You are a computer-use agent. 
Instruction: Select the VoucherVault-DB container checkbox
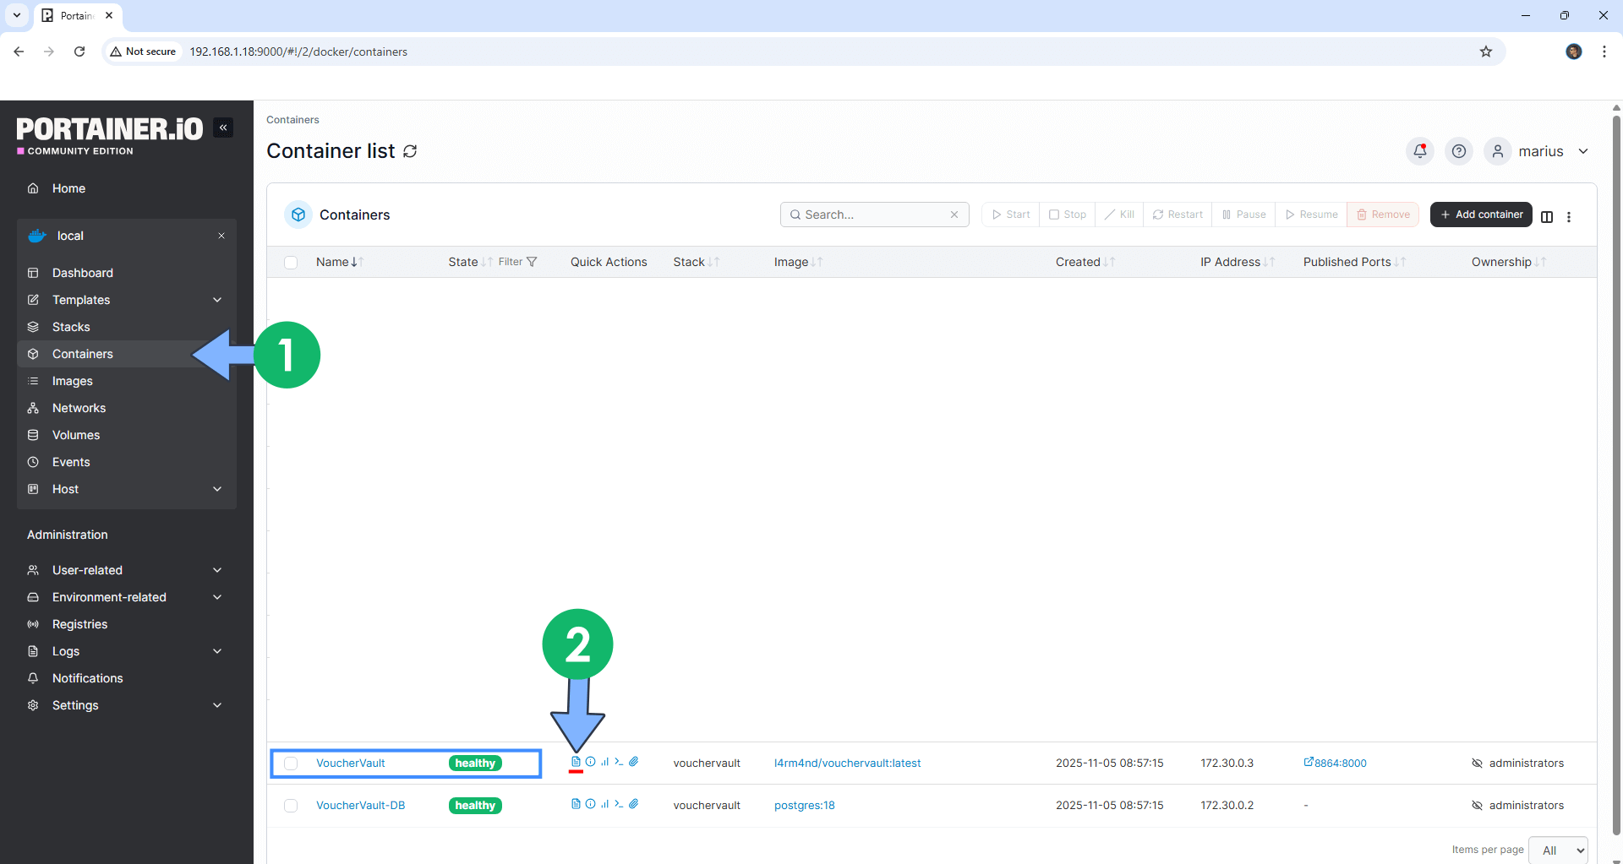pyautogui.click(x=291, y=805)
